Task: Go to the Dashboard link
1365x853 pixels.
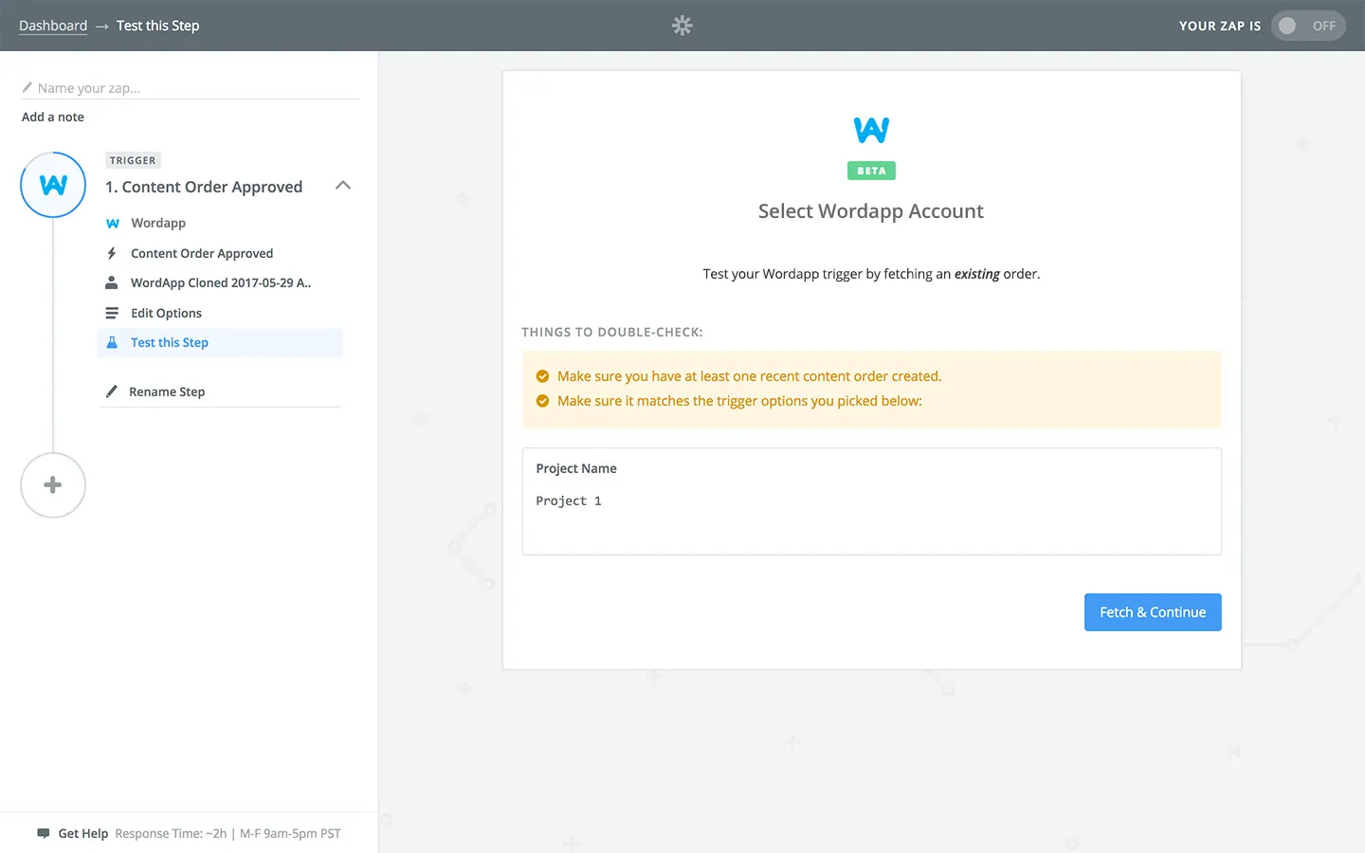Action: (53, 26)
